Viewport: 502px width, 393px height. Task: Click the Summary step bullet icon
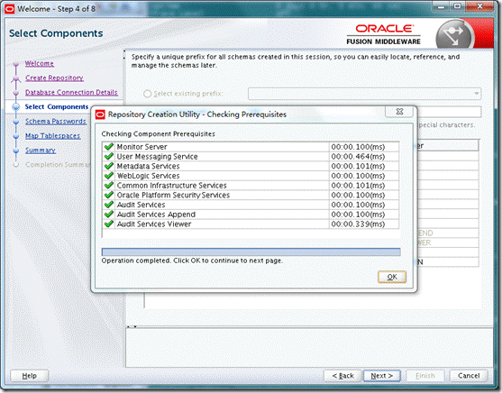click(x=16, y=151)
